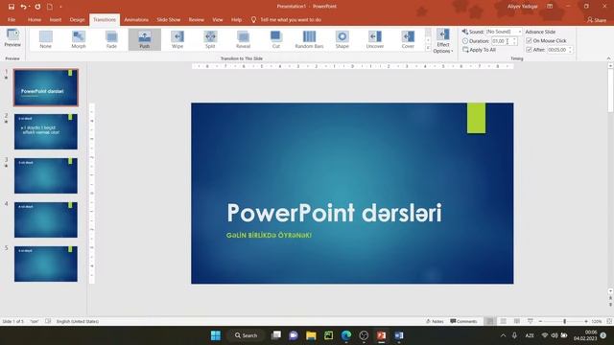Switch to the Review tab
The image size is (614, 345).
click(196, 19)
